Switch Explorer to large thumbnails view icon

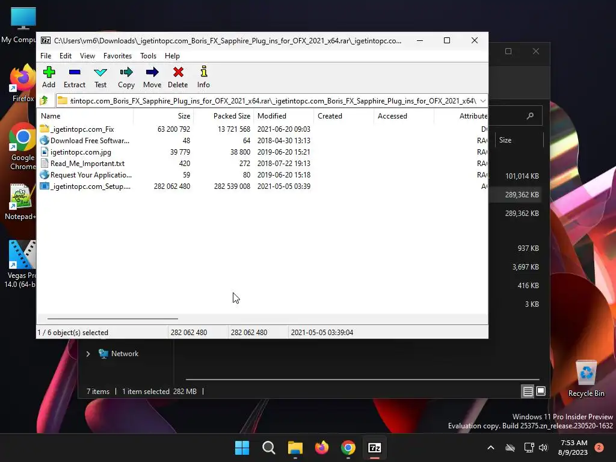point(541,391)
